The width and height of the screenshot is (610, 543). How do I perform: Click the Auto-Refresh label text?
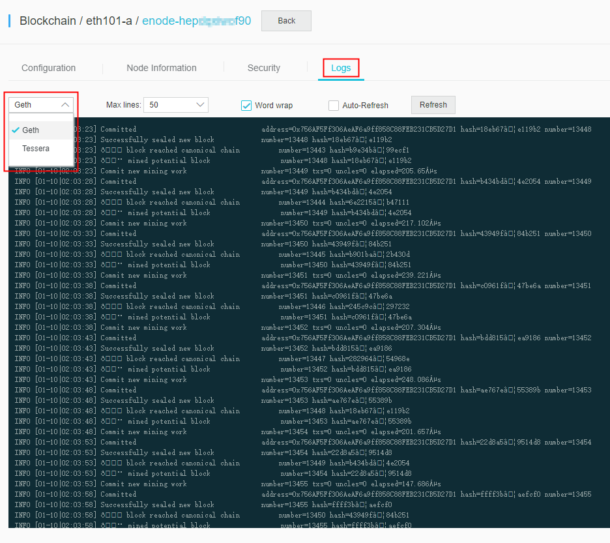point(366,106)
